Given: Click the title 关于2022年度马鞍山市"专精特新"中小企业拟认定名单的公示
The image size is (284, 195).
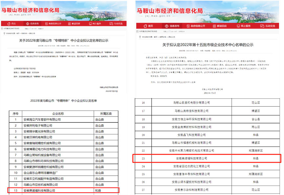Looking at the screenshot, I should click(x=64, y=41).
